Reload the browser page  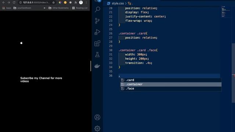pos(14,3)
